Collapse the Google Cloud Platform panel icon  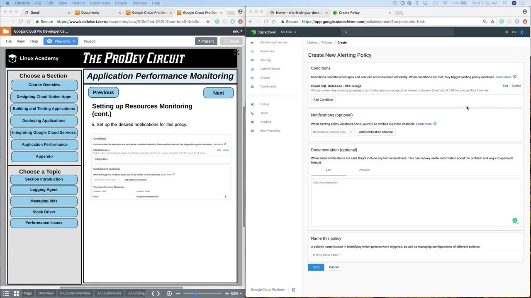click(293, 290)
